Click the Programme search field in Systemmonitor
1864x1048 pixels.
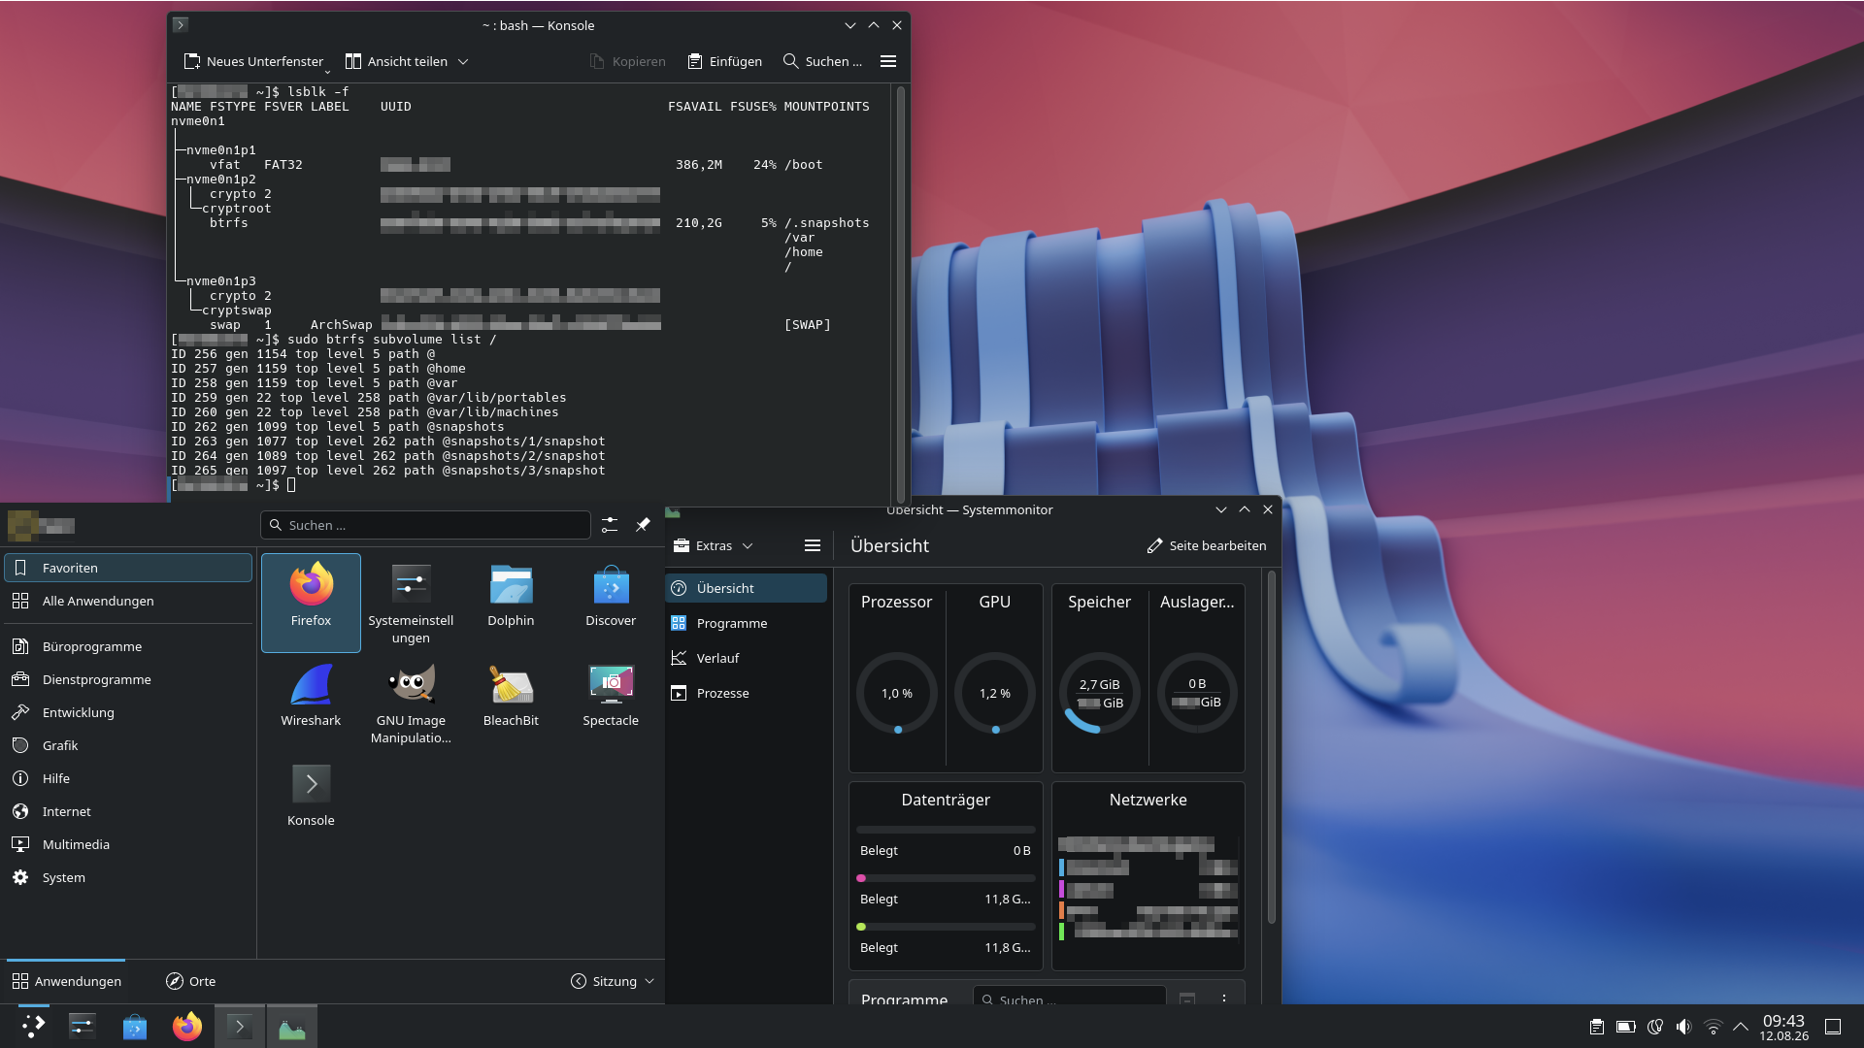[1070, 997]
